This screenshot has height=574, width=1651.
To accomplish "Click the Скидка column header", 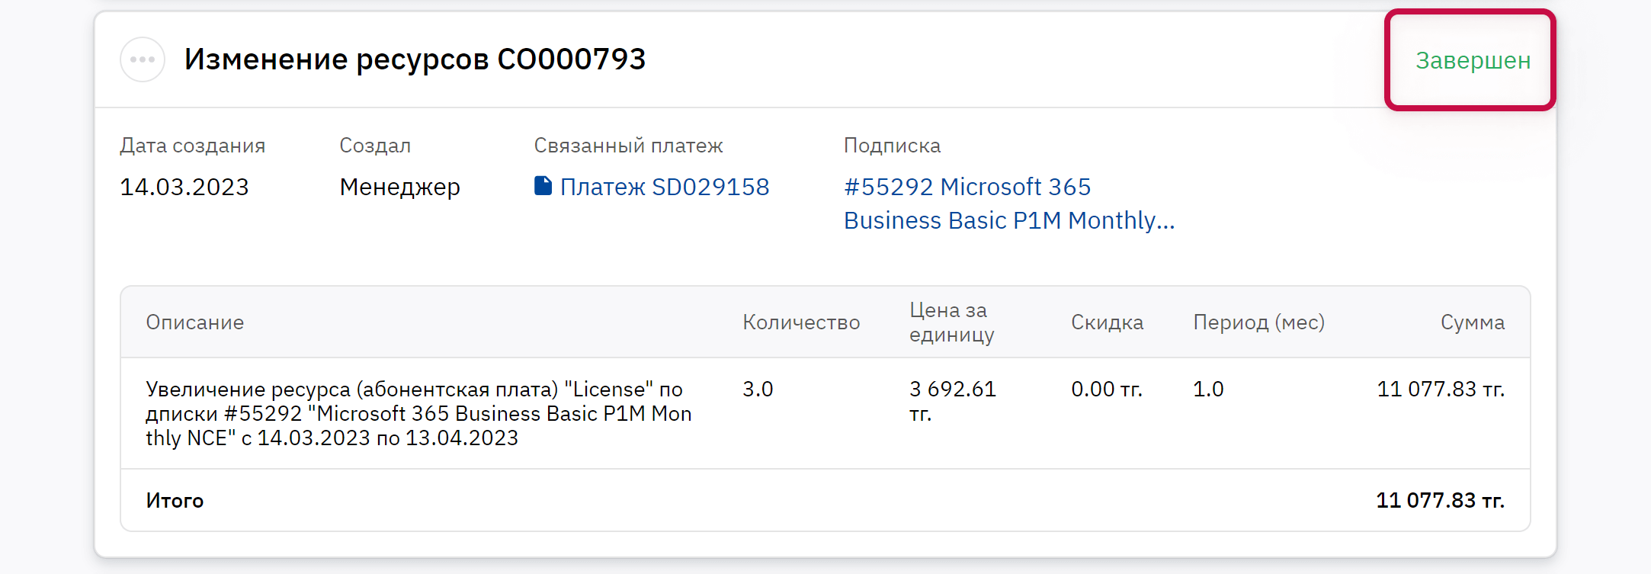I will click(x=1107, y=322).
